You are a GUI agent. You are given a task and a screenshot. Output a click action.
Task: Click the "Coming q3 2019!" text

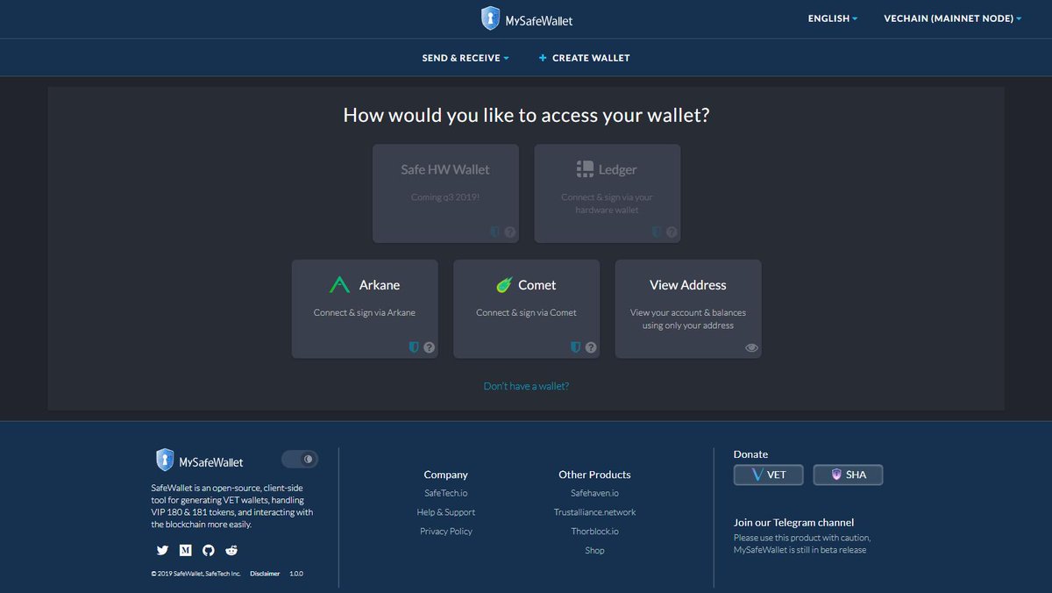coord(445,197)
